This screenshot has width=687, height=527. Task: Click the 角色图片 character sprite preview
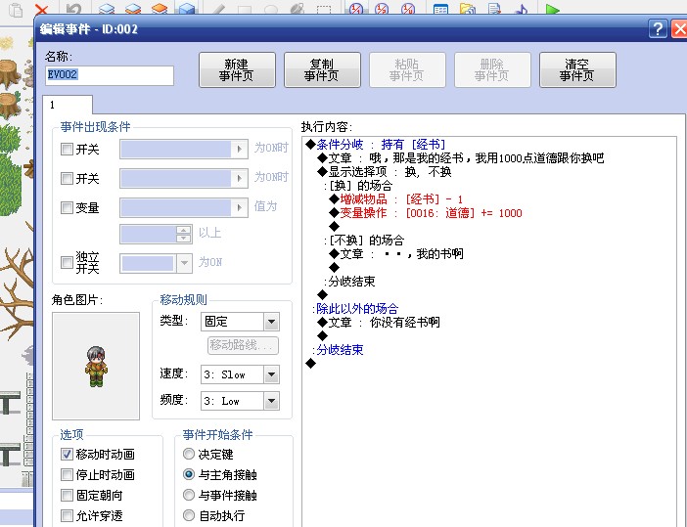(x=96, y=366)
